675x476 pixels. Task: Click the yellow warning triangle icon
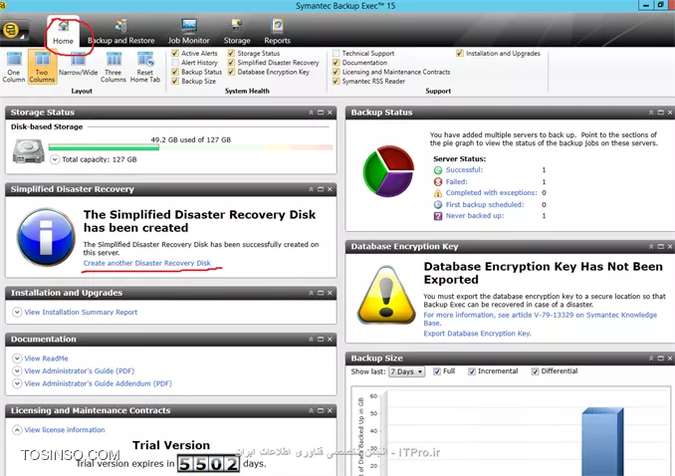pyautogui.click(x=386, y=295)
